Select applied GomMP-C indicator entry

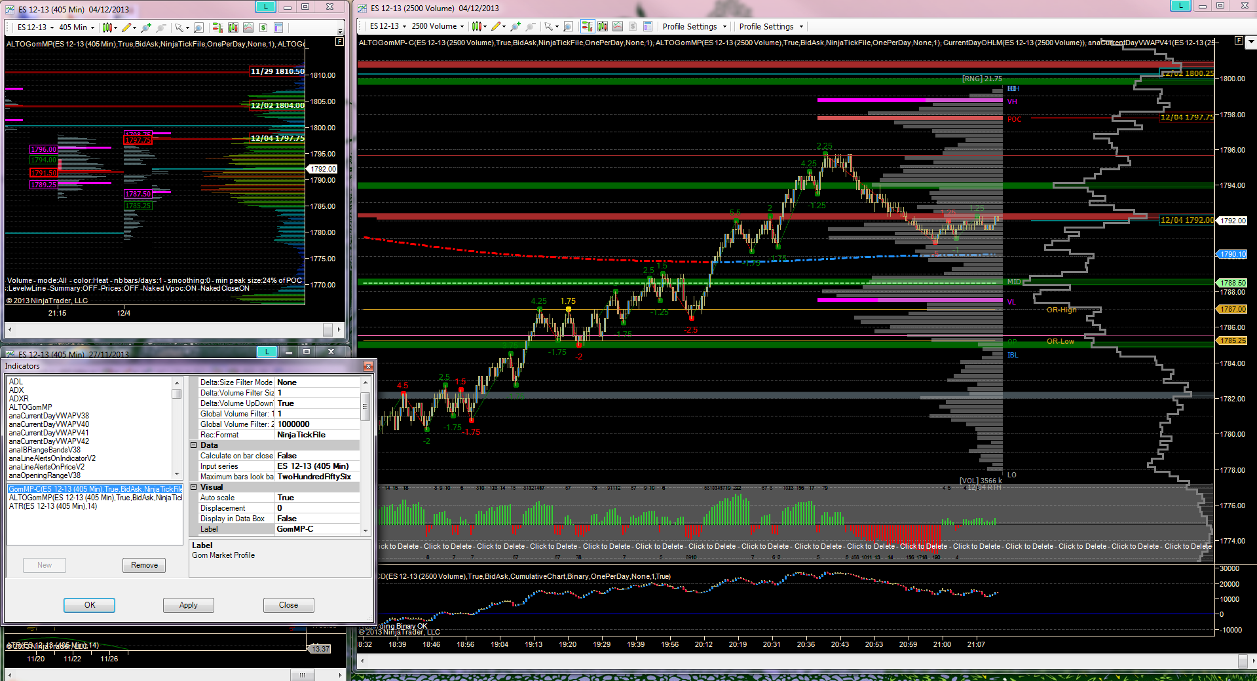95,489
